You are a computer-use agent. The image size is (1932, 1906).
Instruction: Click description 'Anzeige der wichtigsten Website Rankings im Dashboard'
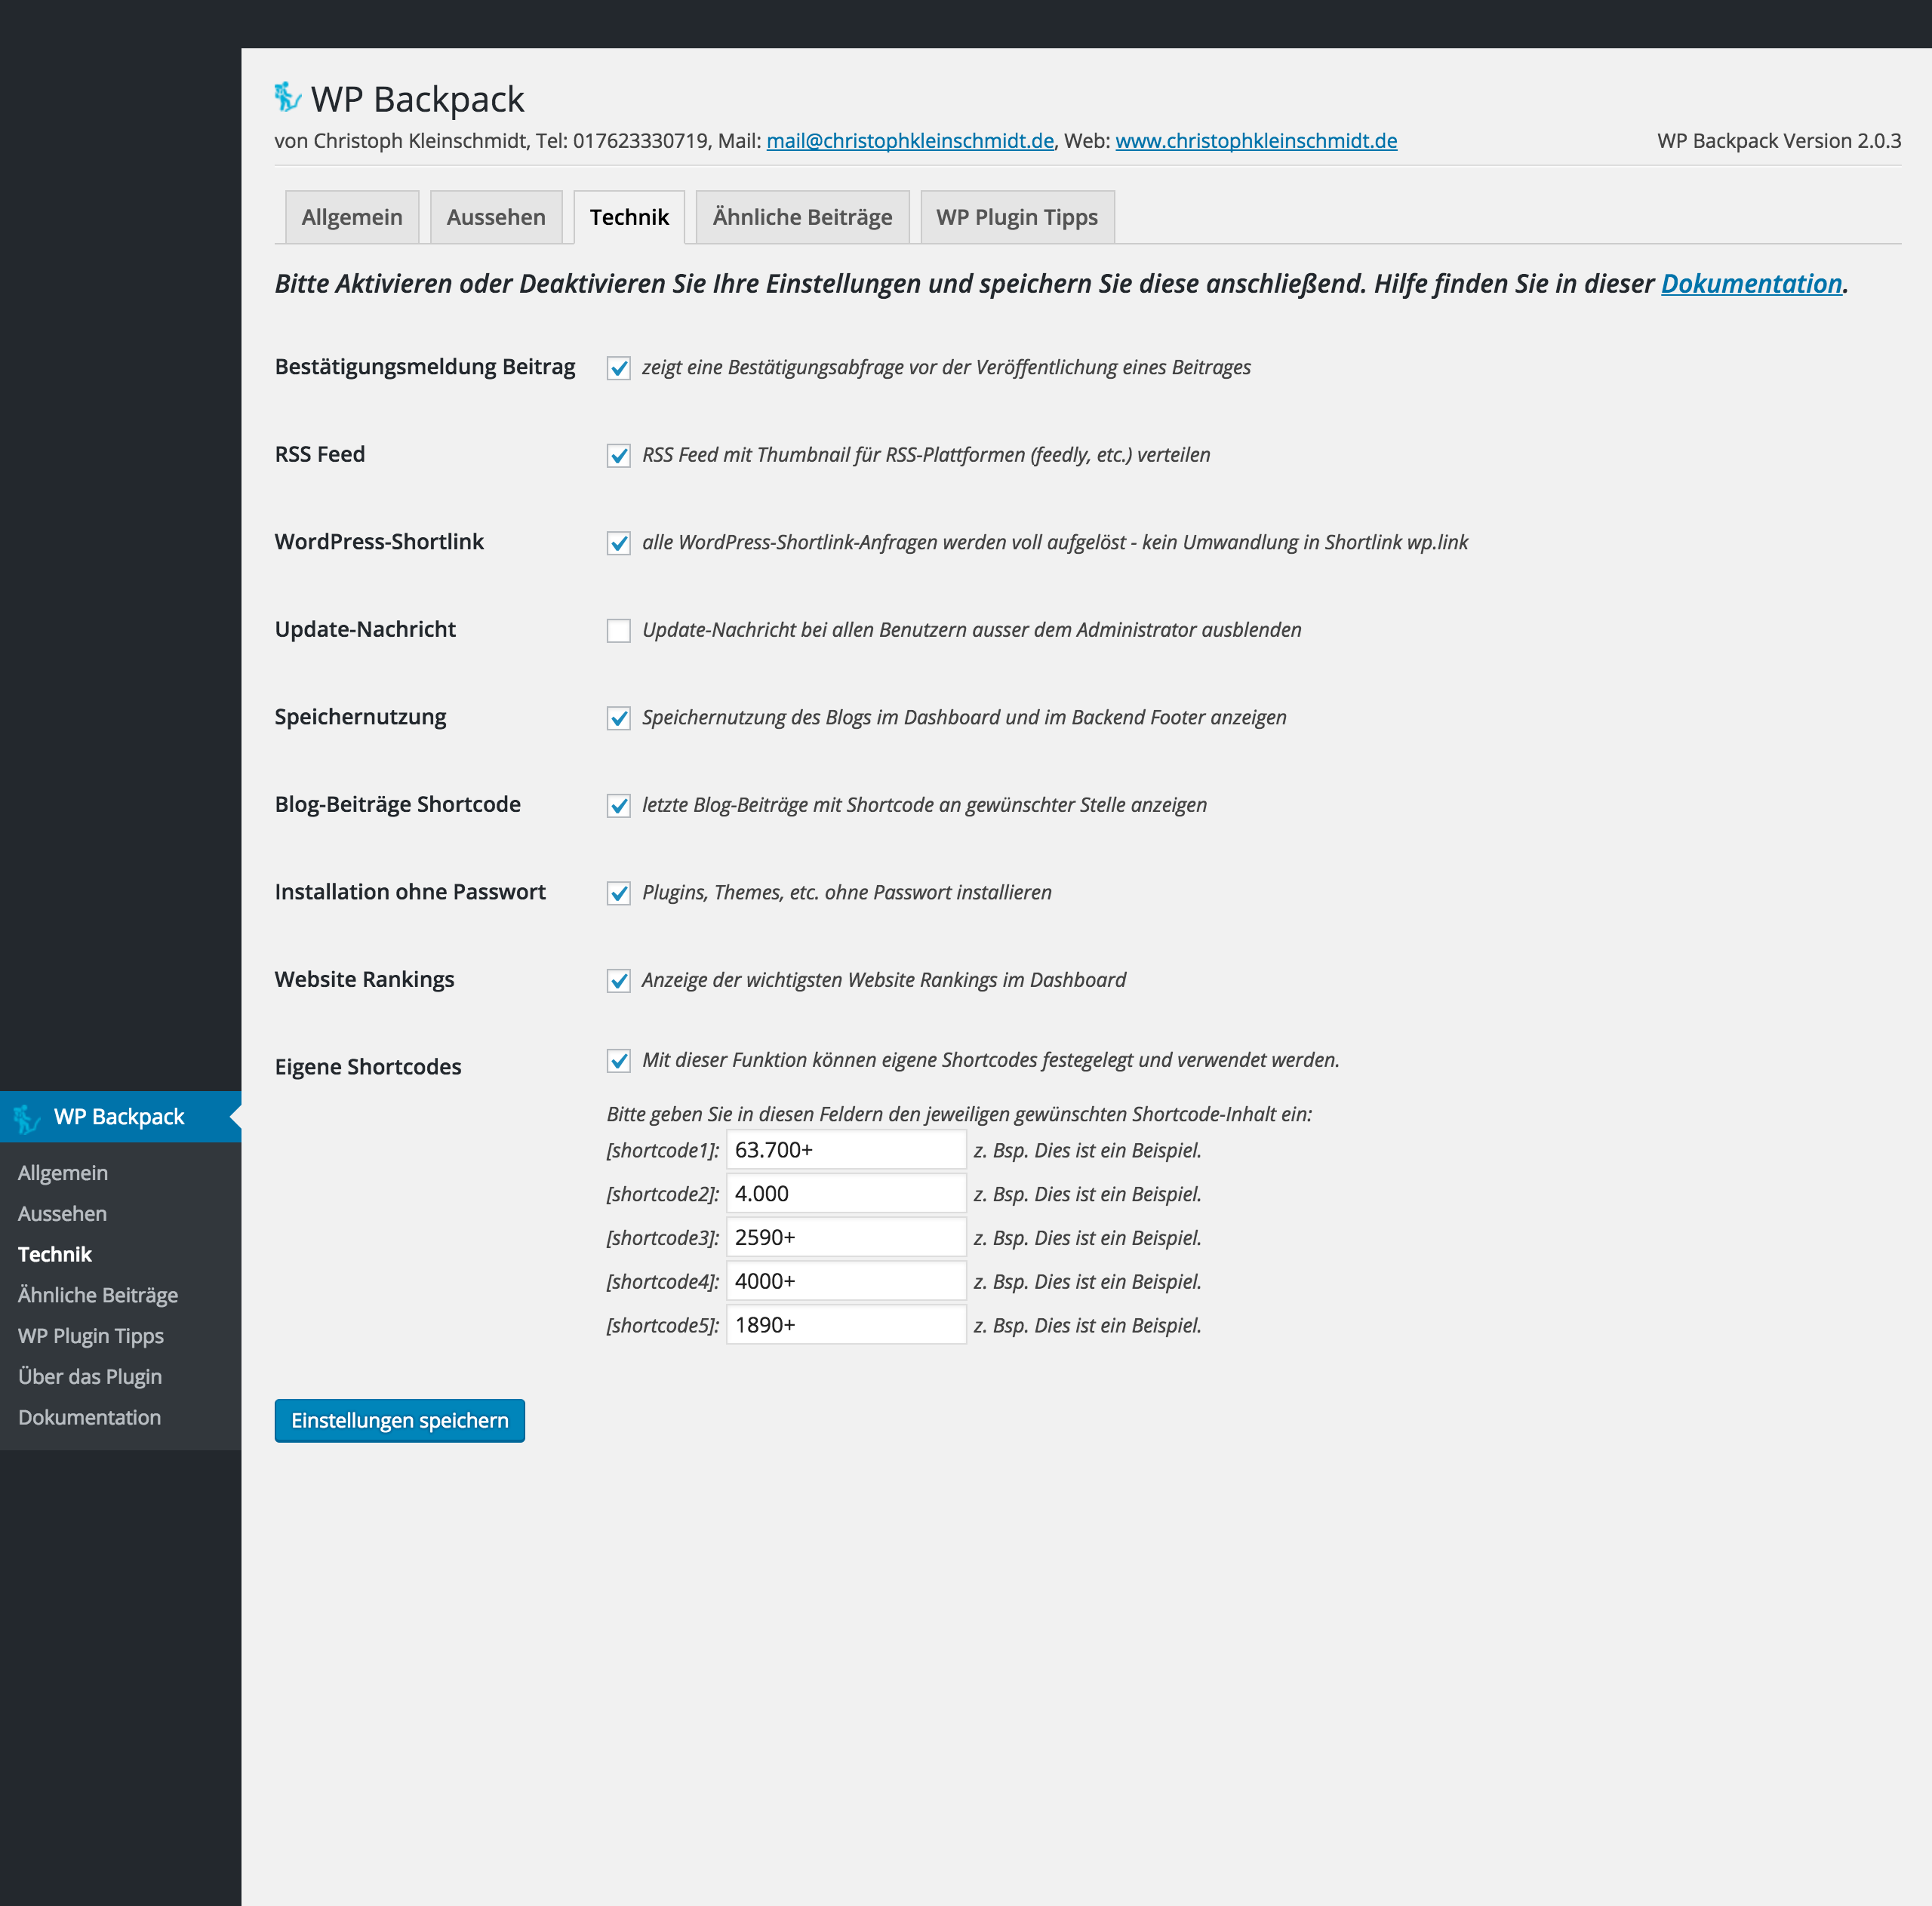(884, 980)
